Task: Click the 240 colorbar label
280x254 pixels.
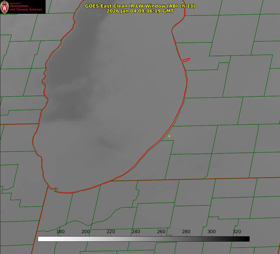Action: coord(136,232)
